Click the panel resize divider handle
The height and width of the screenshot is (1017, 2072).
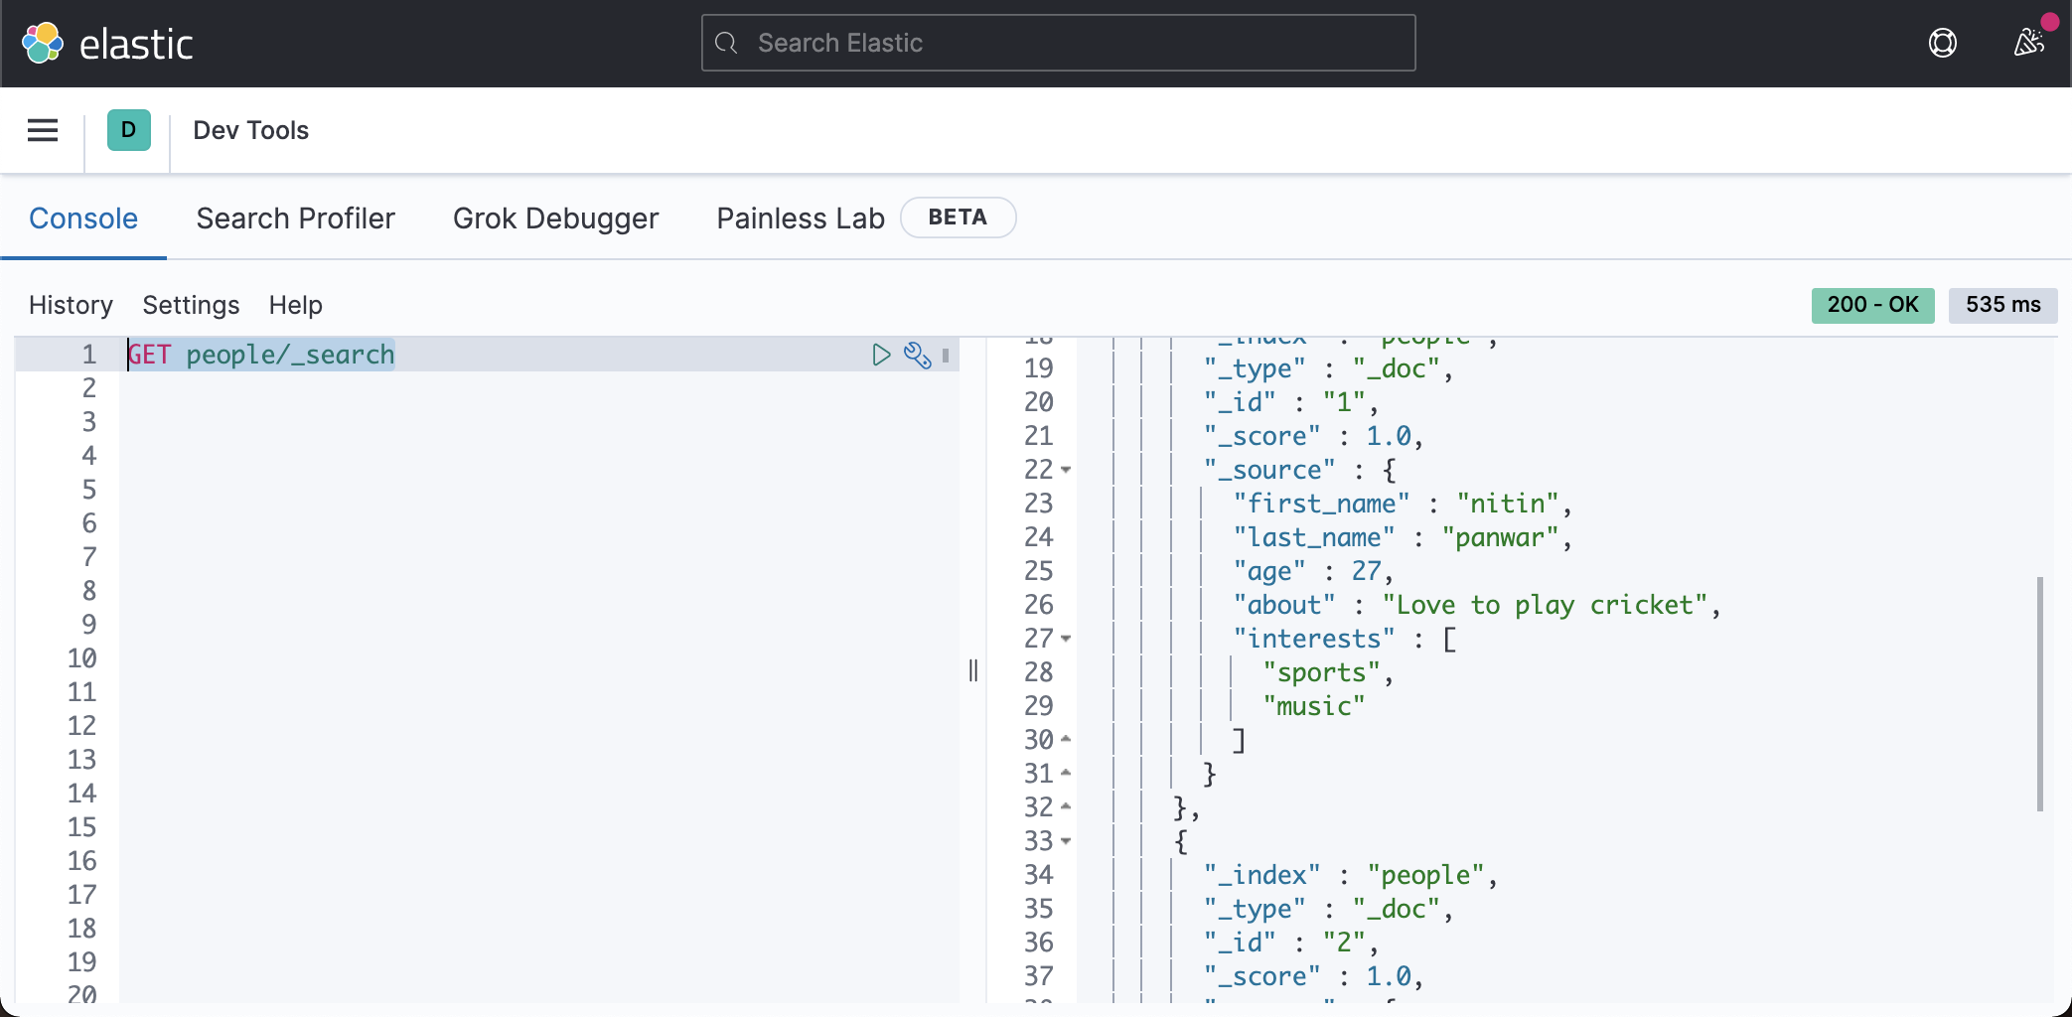(973, 671)
